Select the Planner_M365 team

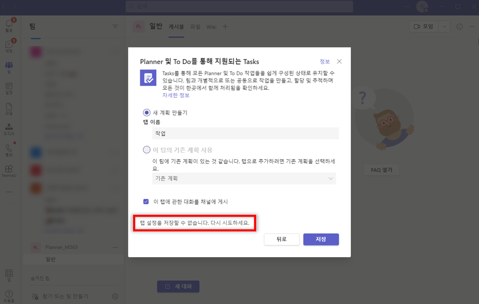point(62,247)
